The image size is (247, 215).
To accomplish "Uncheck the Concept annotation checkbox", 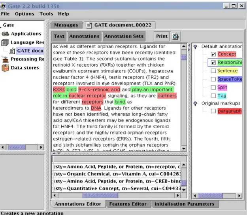I will click(213, 54).
